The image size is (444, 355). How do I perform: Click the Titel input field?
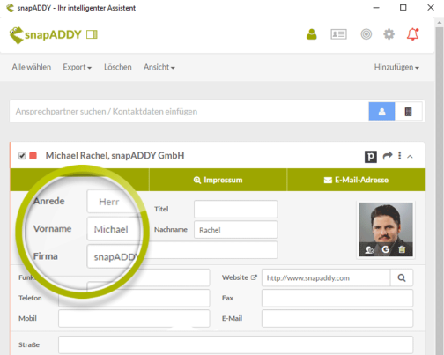[x=235, y=209]
